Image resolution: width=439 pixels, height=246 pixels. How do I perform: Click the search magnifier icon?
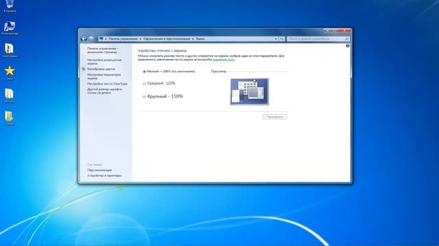tap(346, 39)
